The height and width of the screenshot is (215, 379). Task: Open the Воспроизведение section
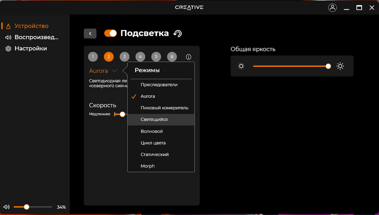(36, 37)
